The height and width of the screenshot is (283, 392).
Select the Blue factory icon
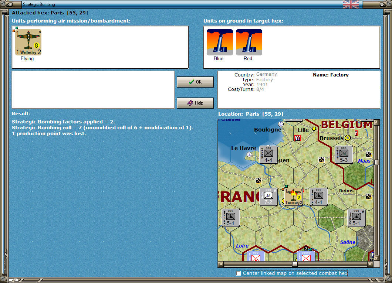(220, 42)
